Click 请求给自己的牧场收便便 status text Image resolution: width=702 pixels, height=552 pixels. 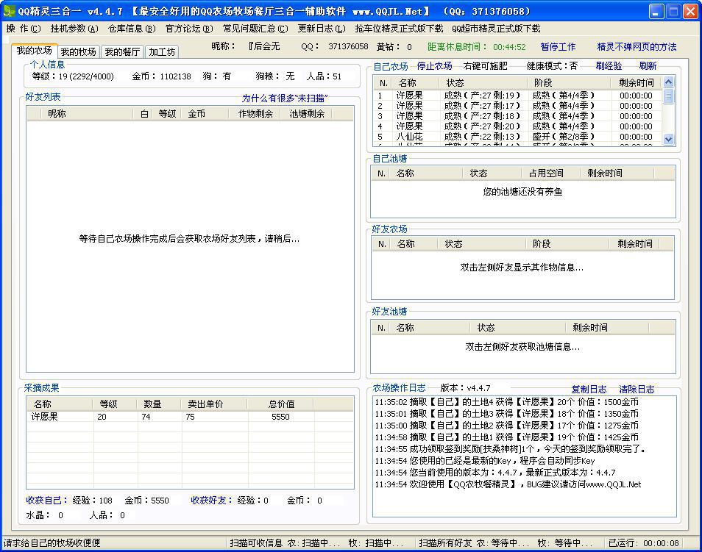52,543
